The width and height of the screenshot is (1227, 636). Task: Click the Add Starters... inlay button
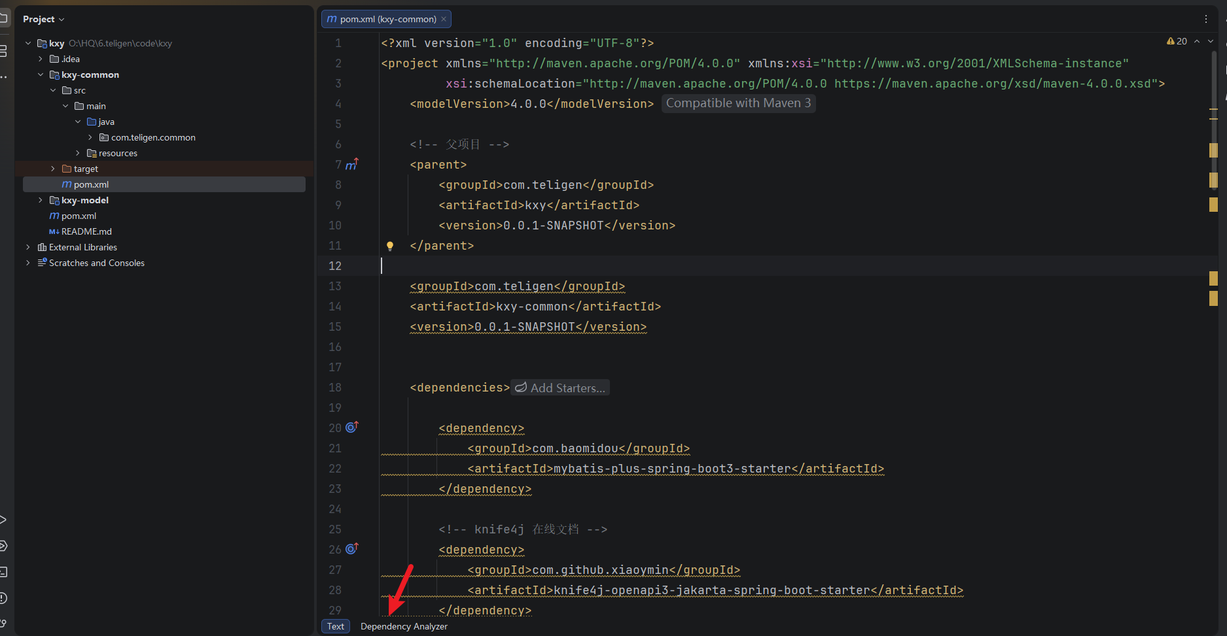tap(560, 388)
